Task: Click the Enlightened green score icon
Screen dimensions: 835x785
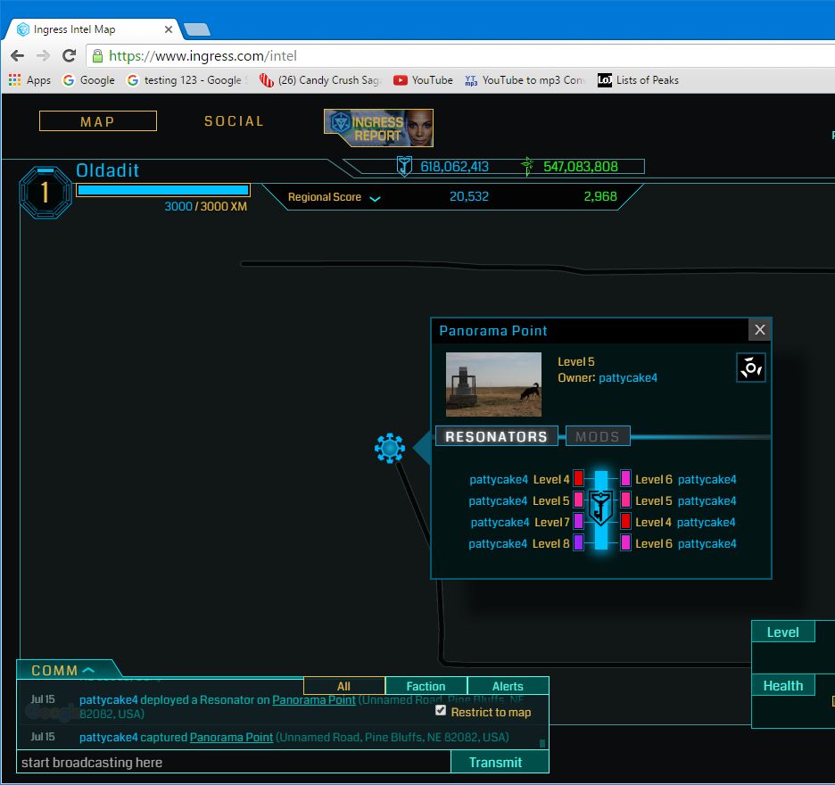Action: tap(528, 166)
